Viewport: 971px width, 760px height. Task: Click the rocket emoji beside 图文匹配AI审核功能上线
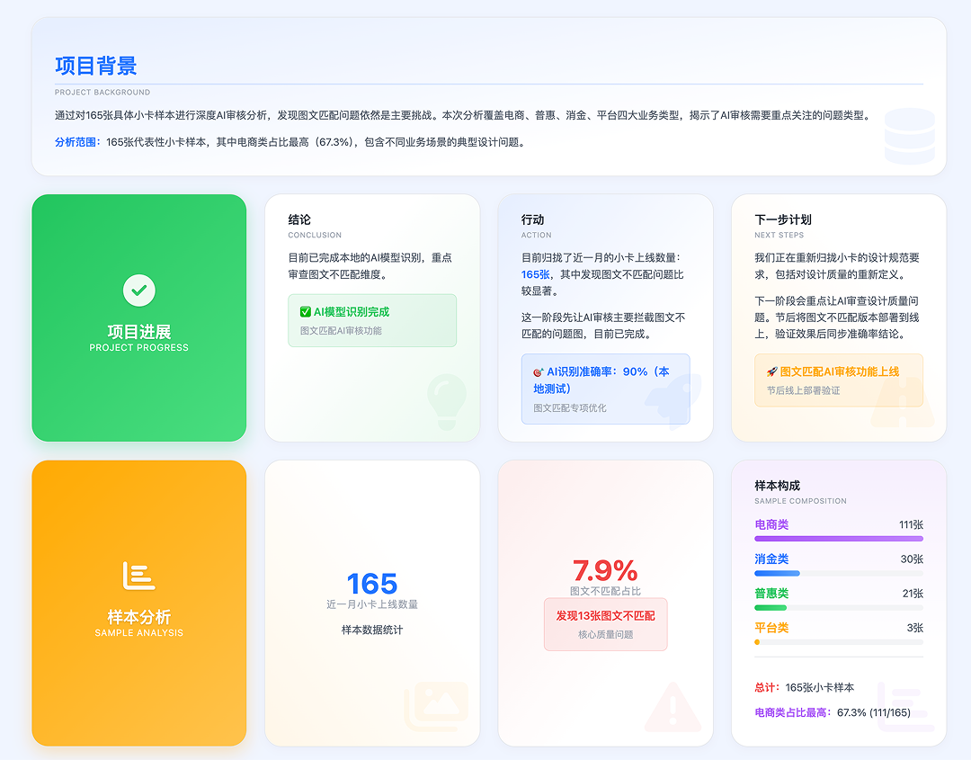[771, 371]
